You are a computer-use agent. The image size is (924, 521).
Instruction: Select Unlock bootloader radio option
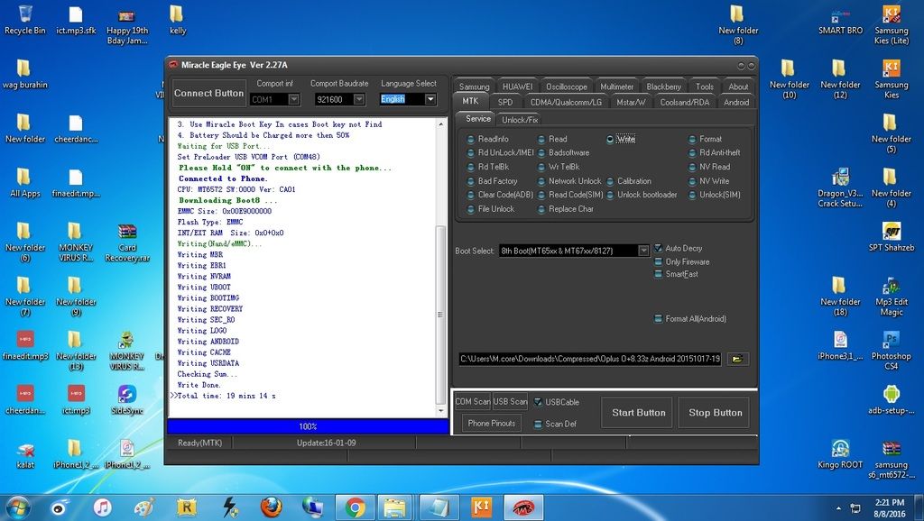pos(642,195)
